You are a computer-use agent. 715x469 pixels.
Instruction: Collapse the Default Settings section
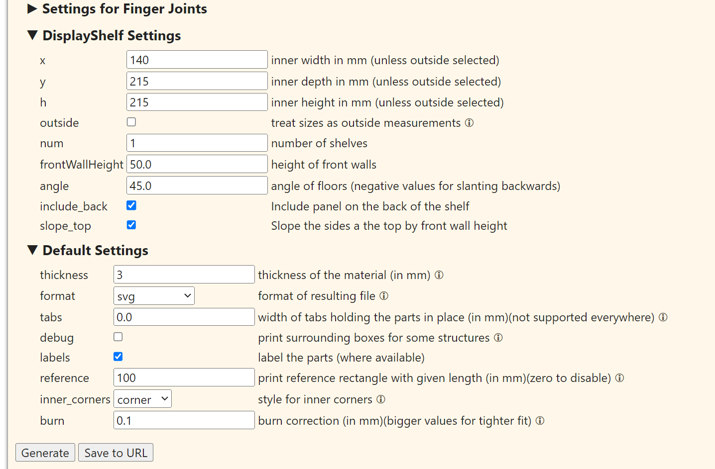[x=32, y=250]
